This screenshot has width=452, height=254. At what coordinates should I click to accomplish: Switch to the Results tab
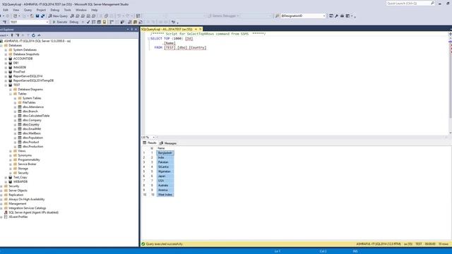click(150, 143)
